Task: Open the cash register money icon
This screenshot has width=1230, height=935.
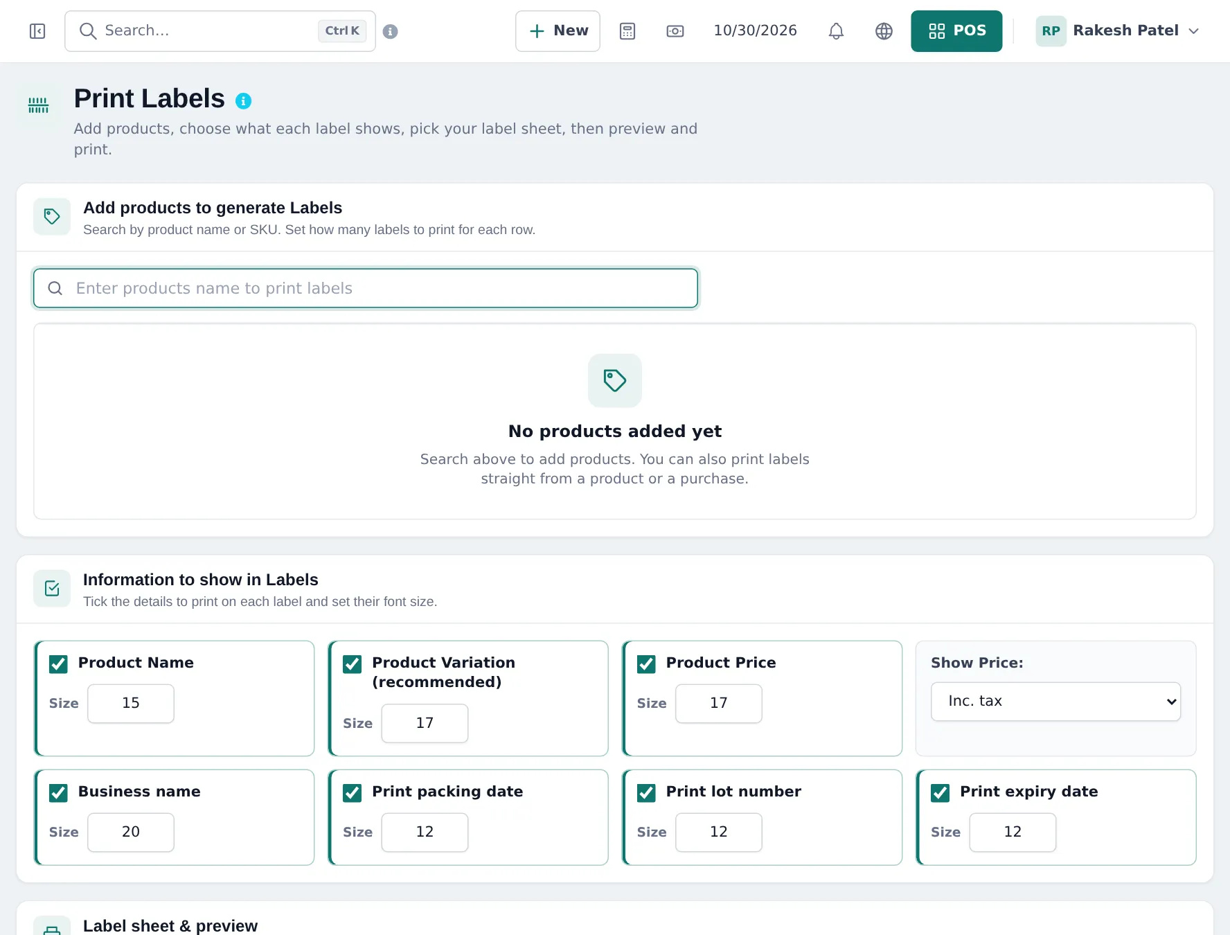Action: click(x=675, y=31)
